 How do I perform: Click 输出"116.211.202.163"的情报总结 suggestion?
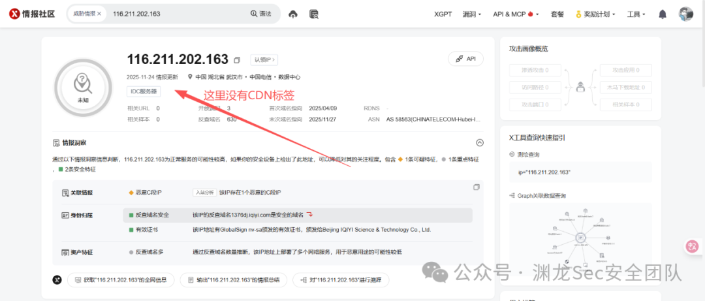(233, 279)
